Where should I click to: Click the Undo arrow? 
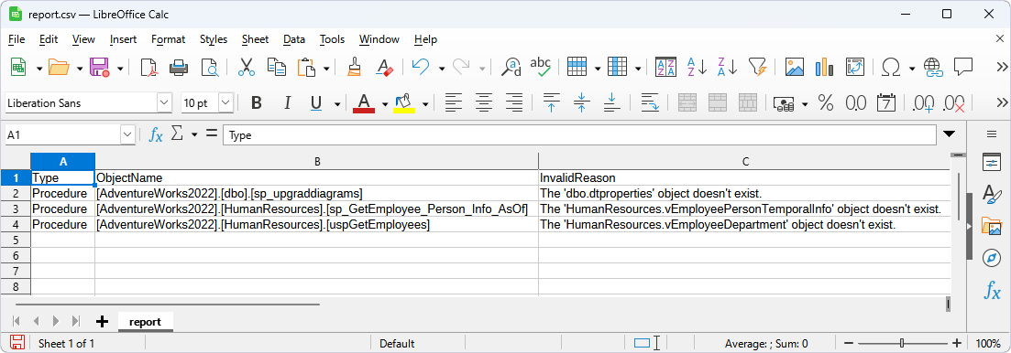coord(421,67)
